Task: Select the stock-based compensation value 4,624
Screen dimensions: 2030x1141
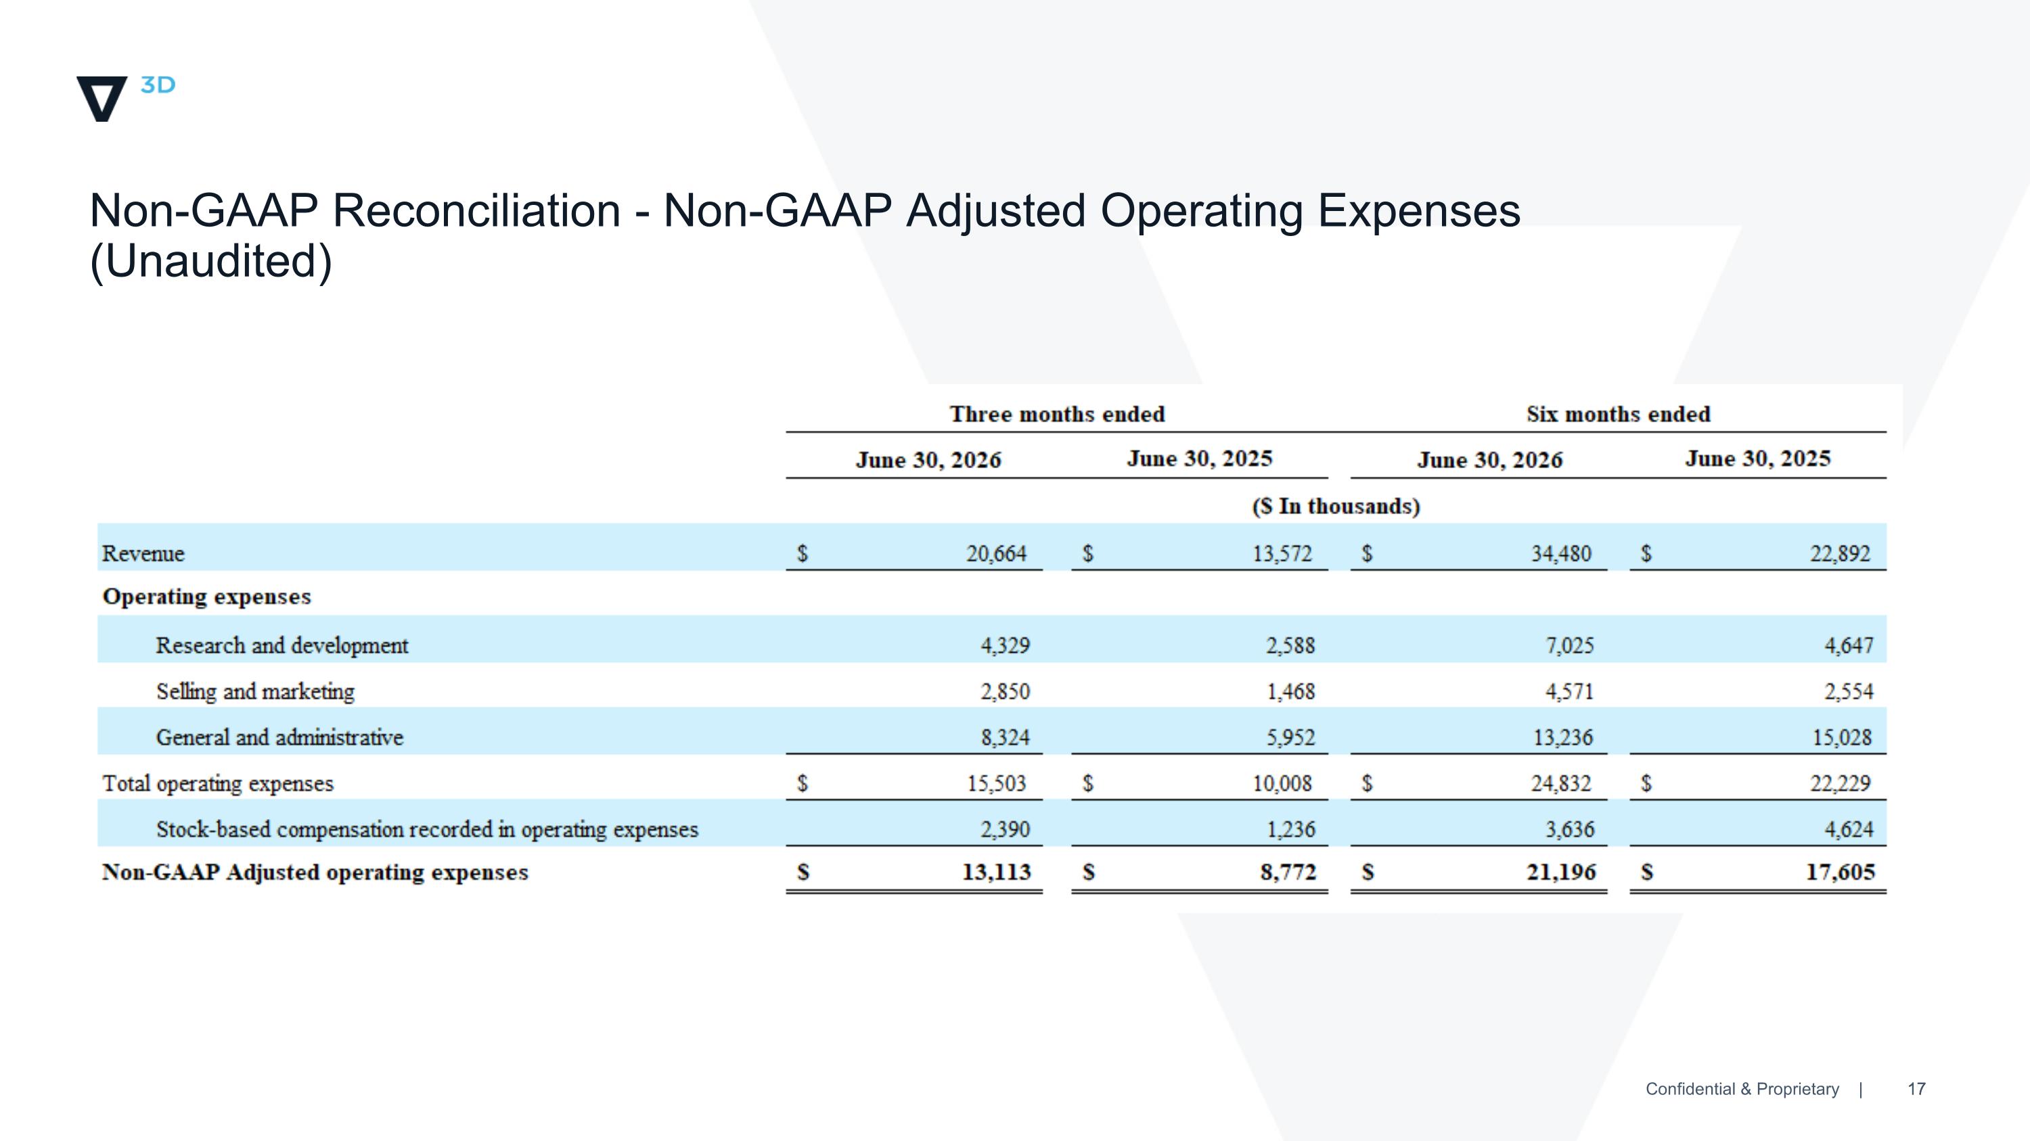Action: 1849,829
